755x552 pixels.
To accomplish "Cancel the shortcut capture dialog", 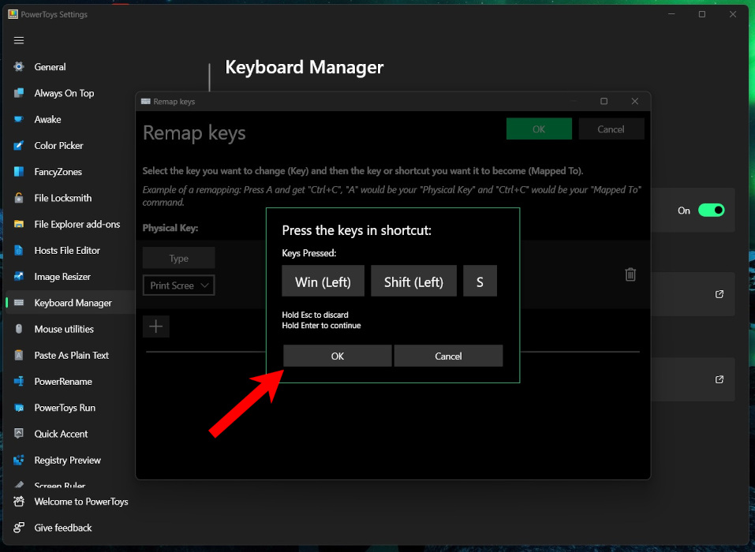I will coord(448,355).
